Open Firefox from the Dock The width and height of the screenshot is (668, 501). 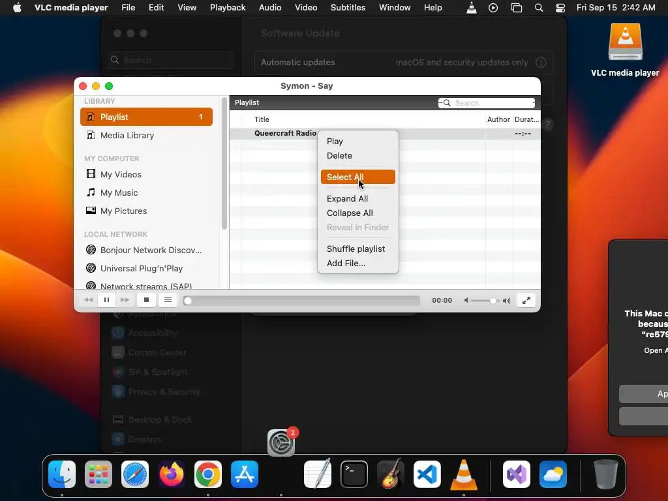point(172,474)
